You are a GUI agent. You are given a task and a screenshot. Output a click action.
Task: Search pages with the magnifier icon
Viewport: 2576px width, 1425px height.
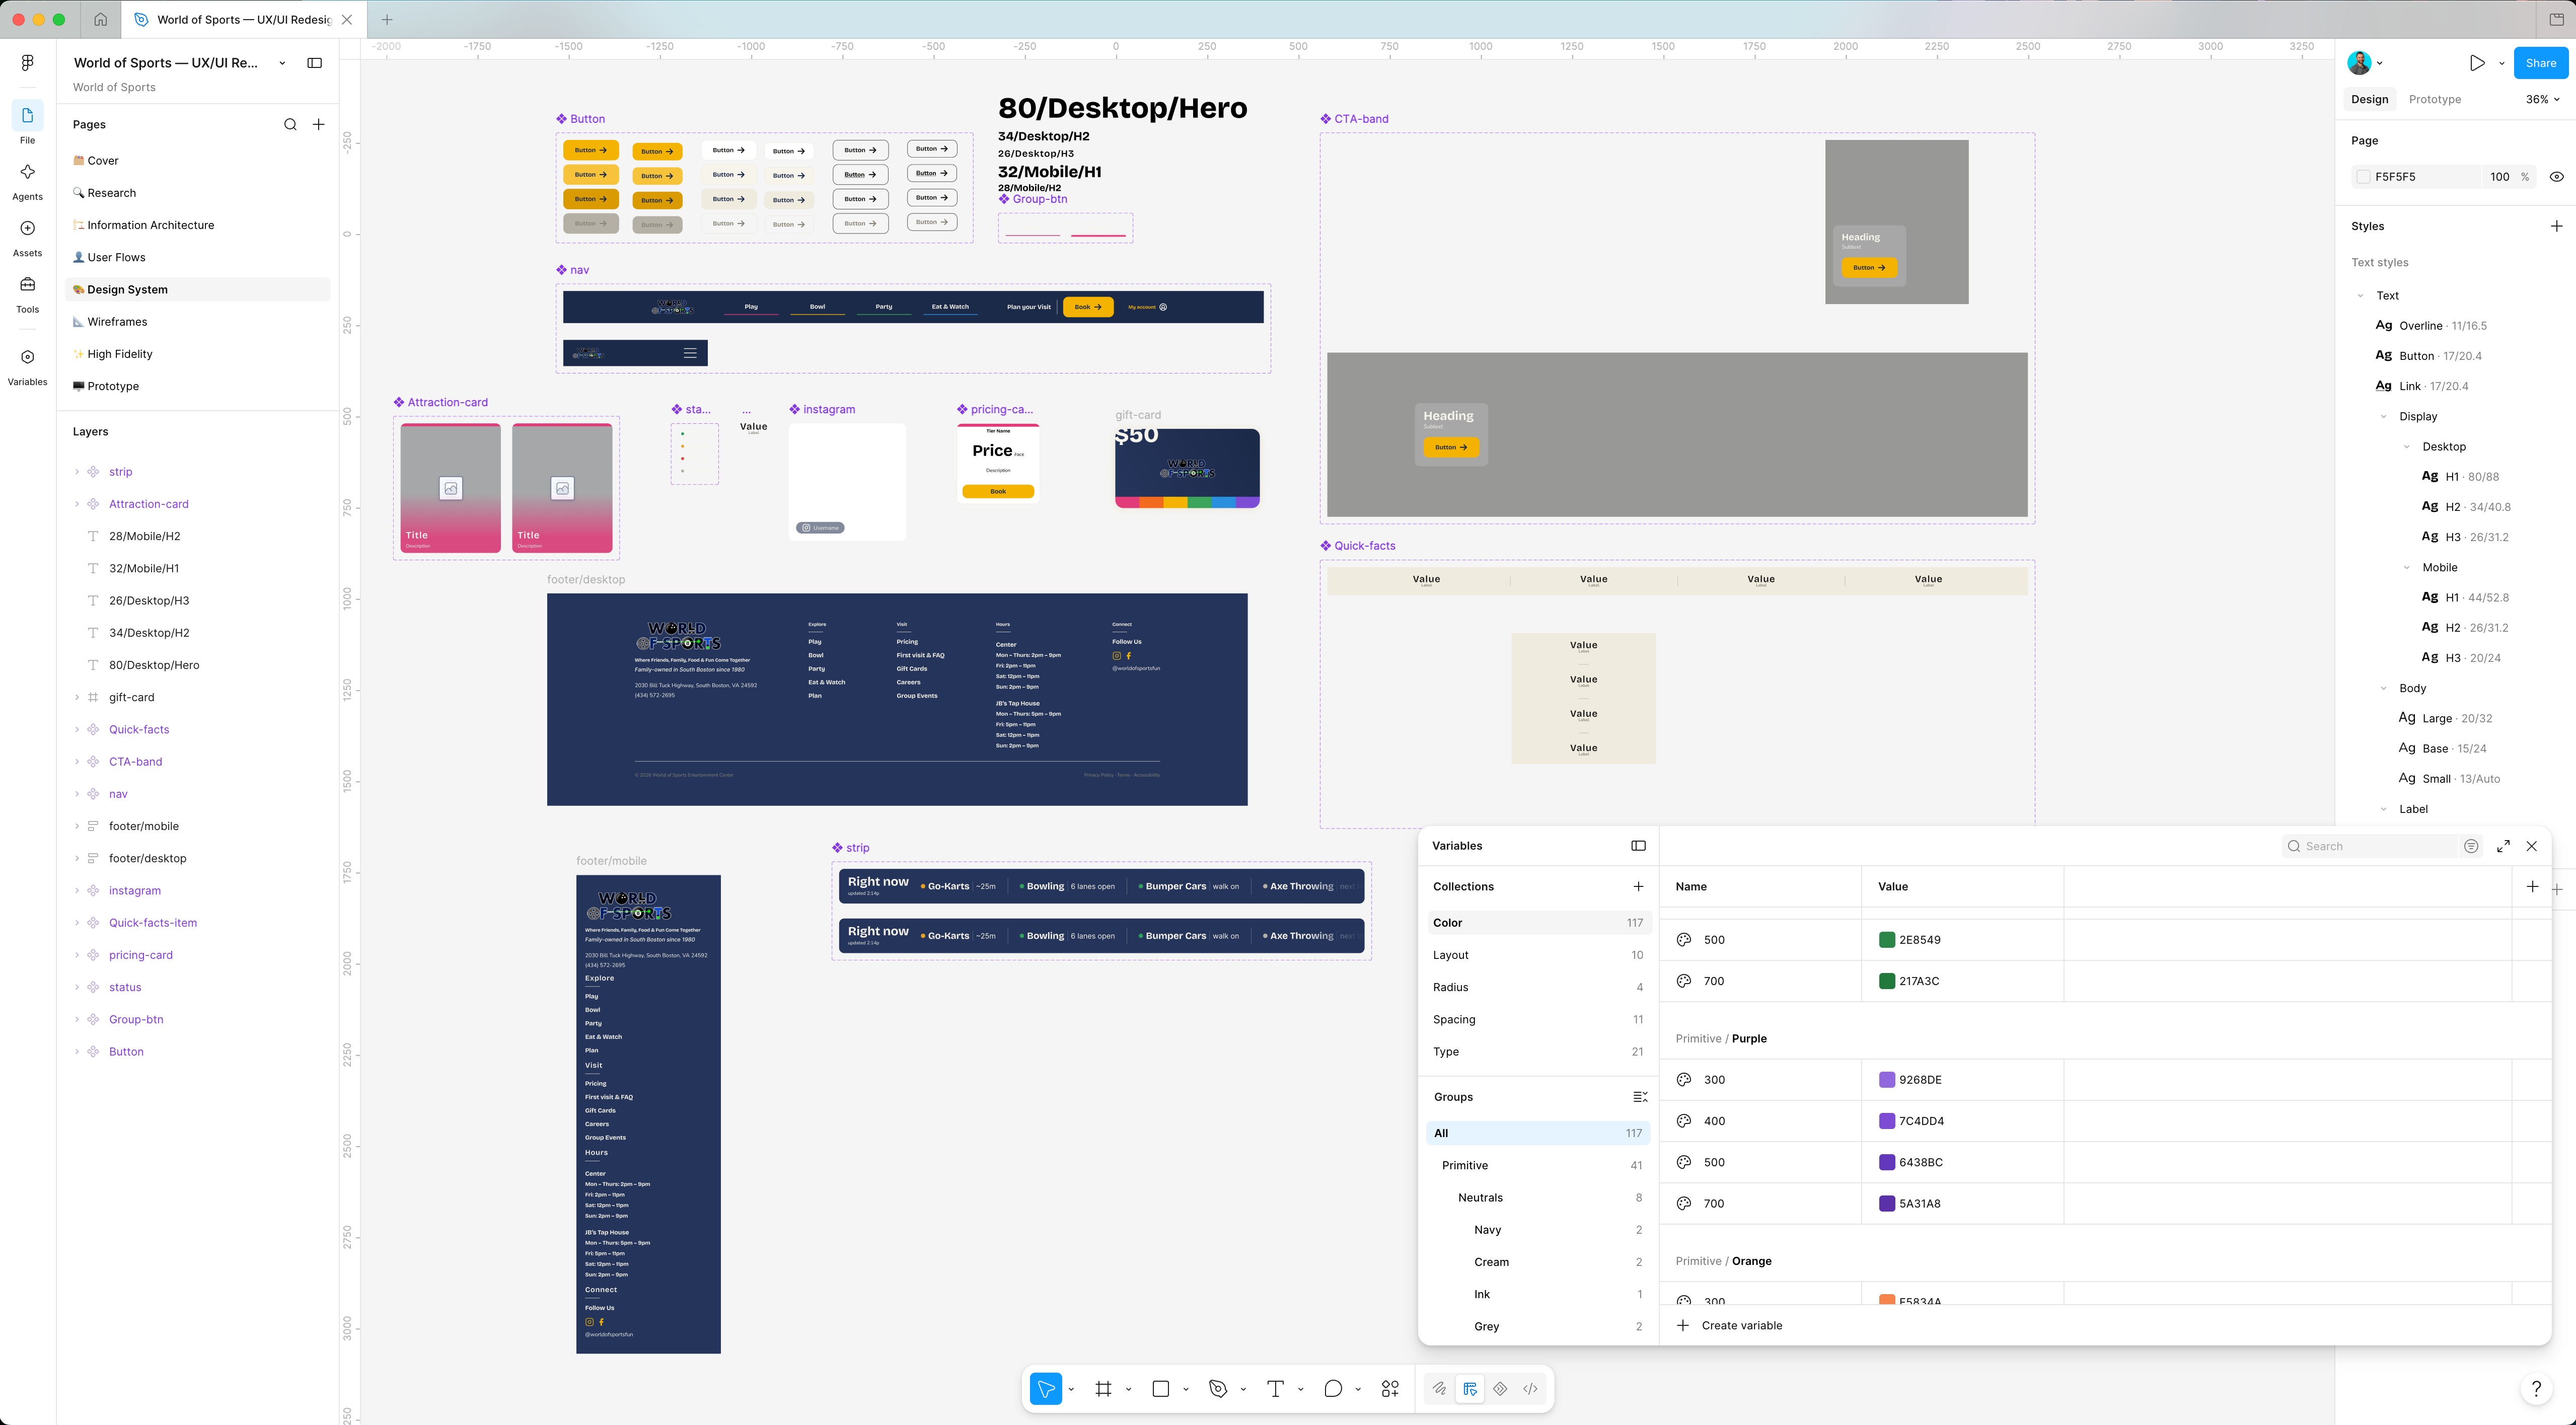pos(290,125)
